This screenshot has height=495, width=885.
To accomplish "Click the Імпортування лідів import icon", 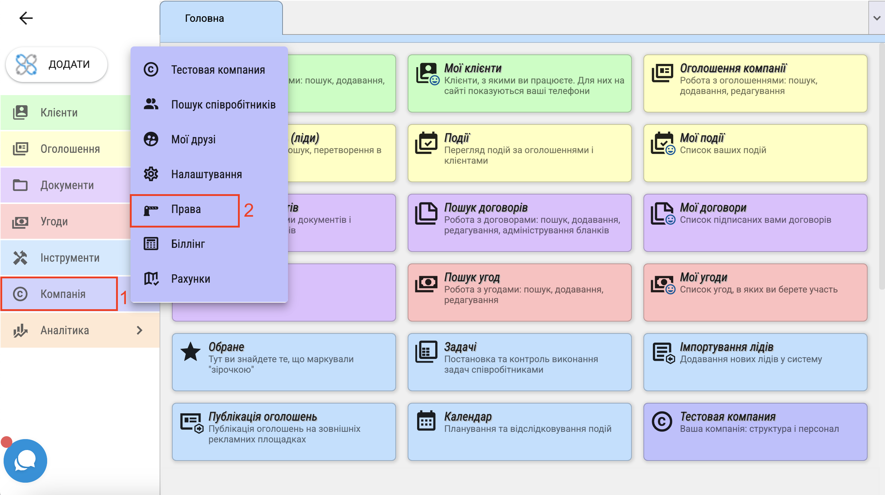I will click(663, 353).
